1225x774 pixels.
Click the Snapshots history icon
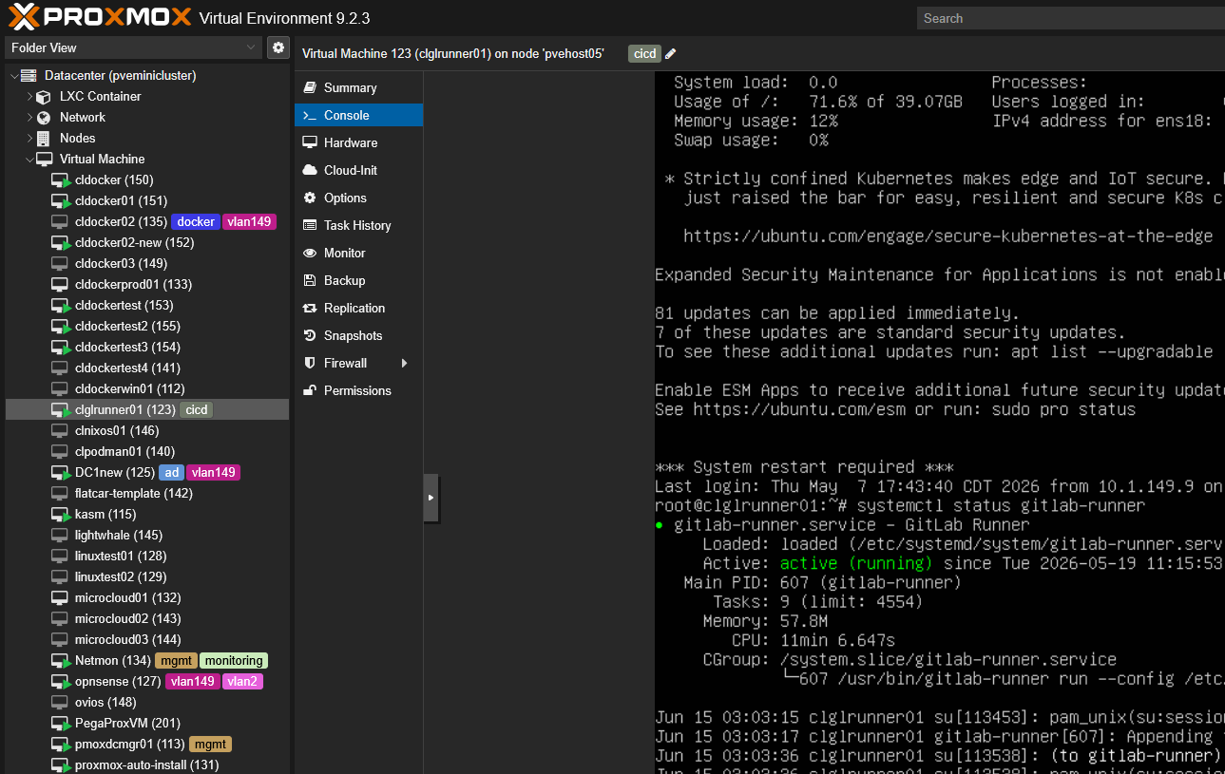click(309, 335)
